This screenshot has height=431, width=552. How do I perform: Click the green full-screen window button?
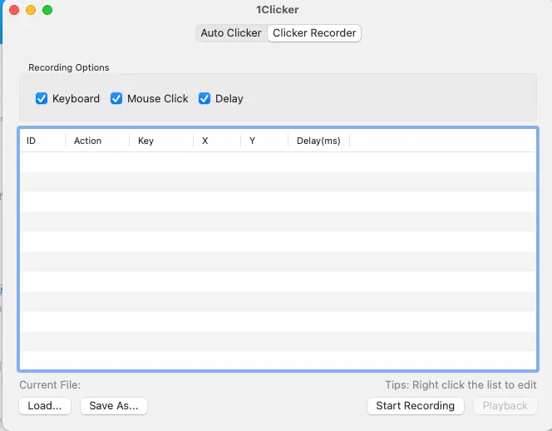(x=47, y=10)
